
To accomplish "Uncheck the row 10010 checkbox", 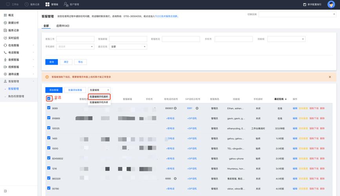I will (x=49, y=148).
